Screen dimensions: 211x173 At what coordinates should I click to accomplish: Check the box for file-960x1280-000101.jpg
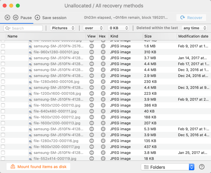[x=3, y=52]
